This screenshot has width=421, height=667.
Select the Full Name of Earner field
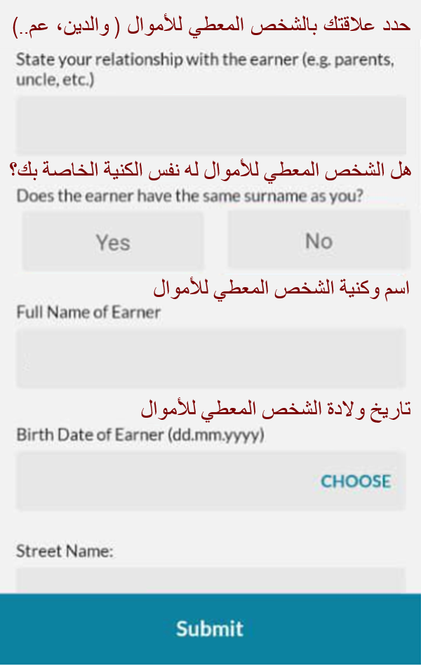pyautogui.click(x=210, y=357)
